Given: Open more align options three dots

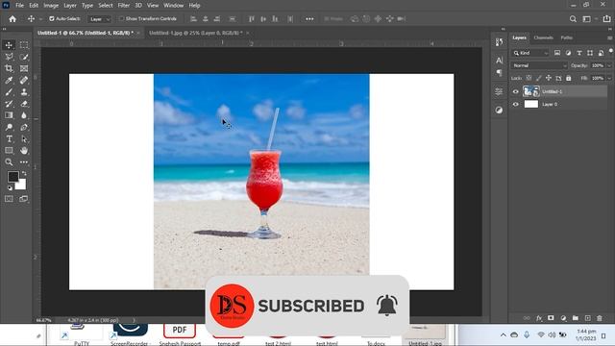Looking at the screenshot, I should pyautogui.click(x=309, y=19).
